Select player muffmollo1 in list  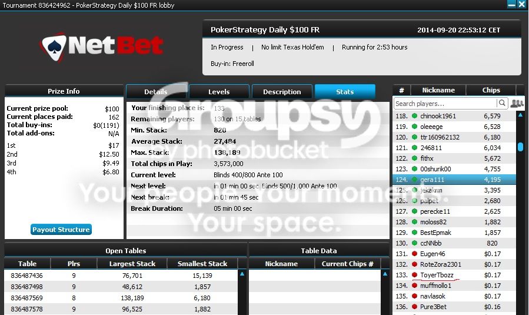pyautogui.click(x=454, y=286)
